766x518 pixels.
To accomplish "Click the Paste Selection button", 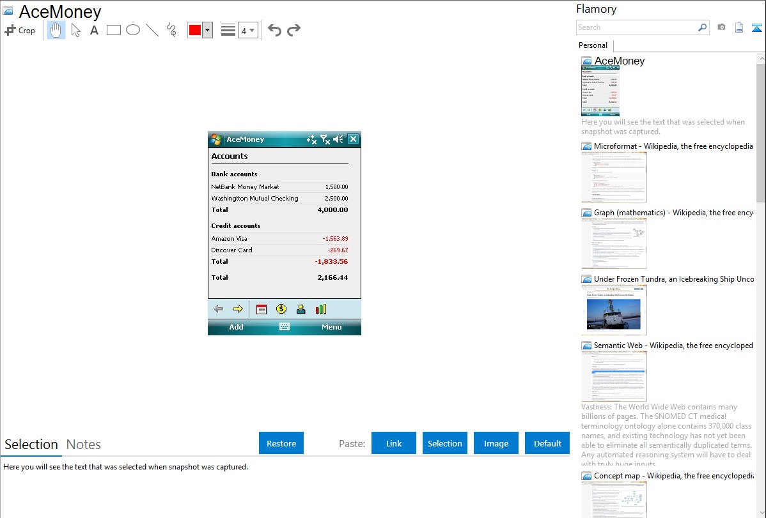I will pyautogui.click(x=444, y=443).
